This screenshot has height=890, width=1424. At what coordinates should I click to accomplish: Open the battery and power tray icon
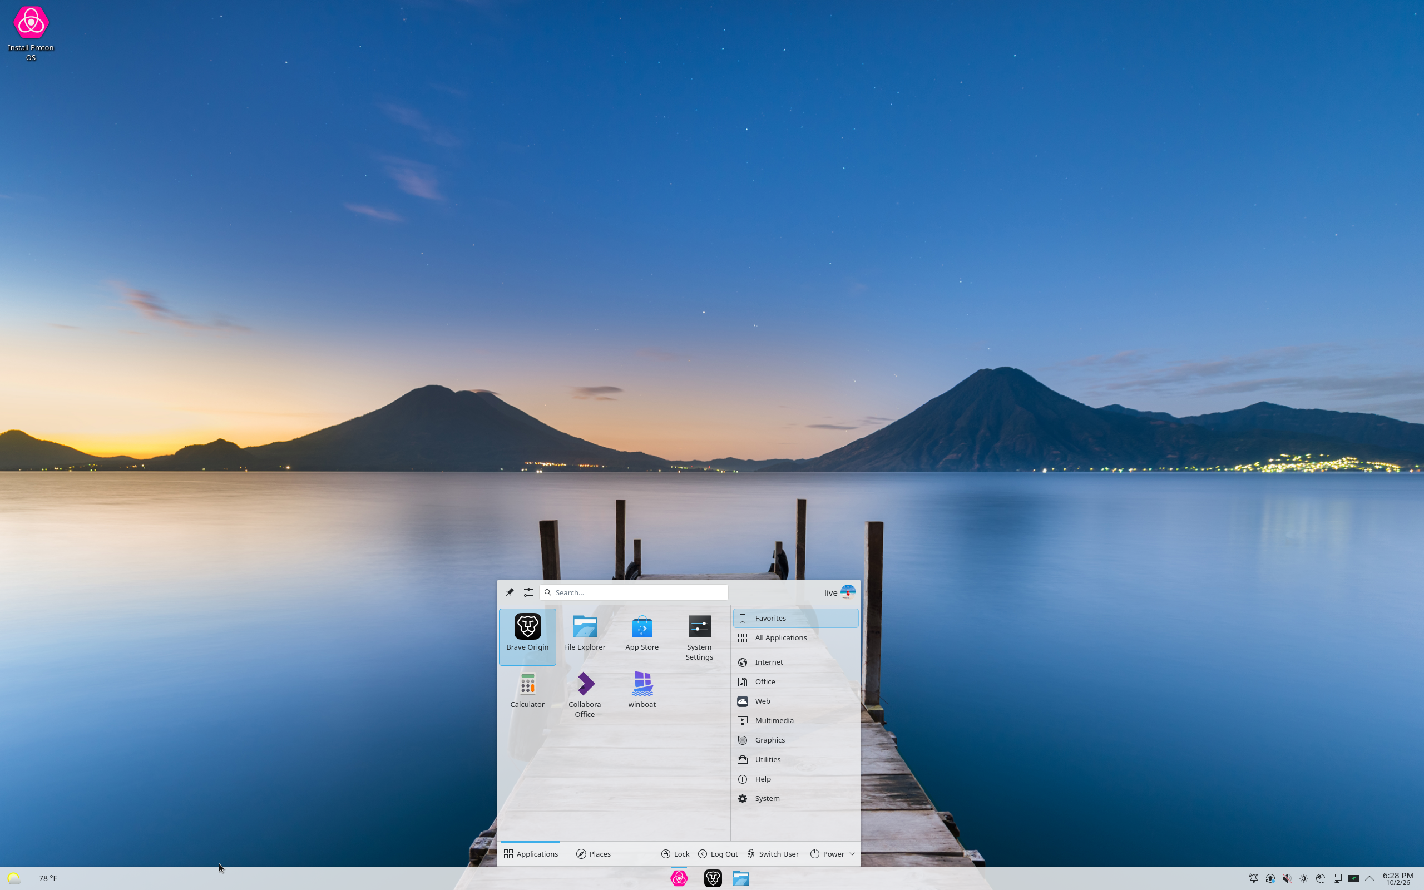click(1353, 878)
